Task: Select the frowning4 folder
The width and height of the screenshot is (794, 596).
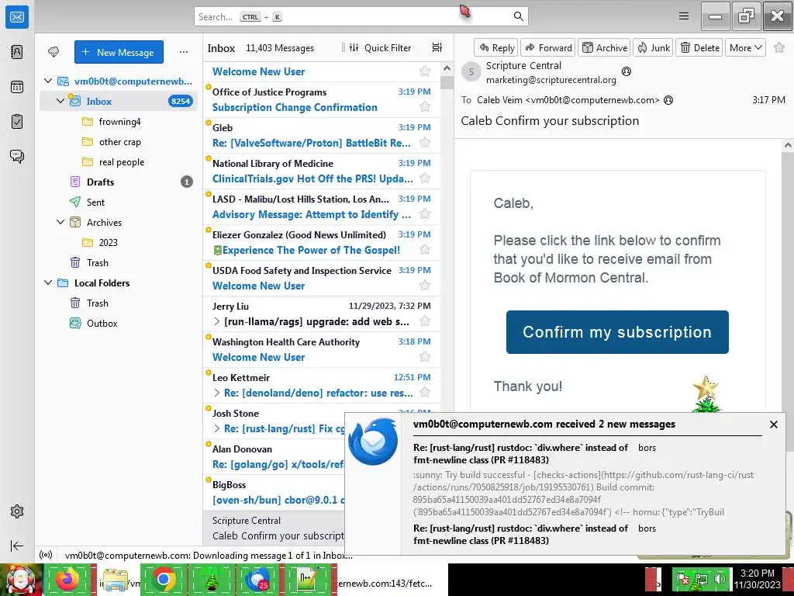Action: pos(119,122)
